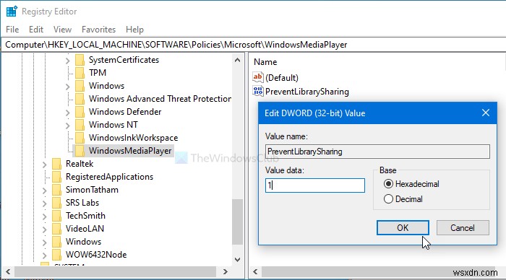Expand the TechSmith key

pos(45,216)
